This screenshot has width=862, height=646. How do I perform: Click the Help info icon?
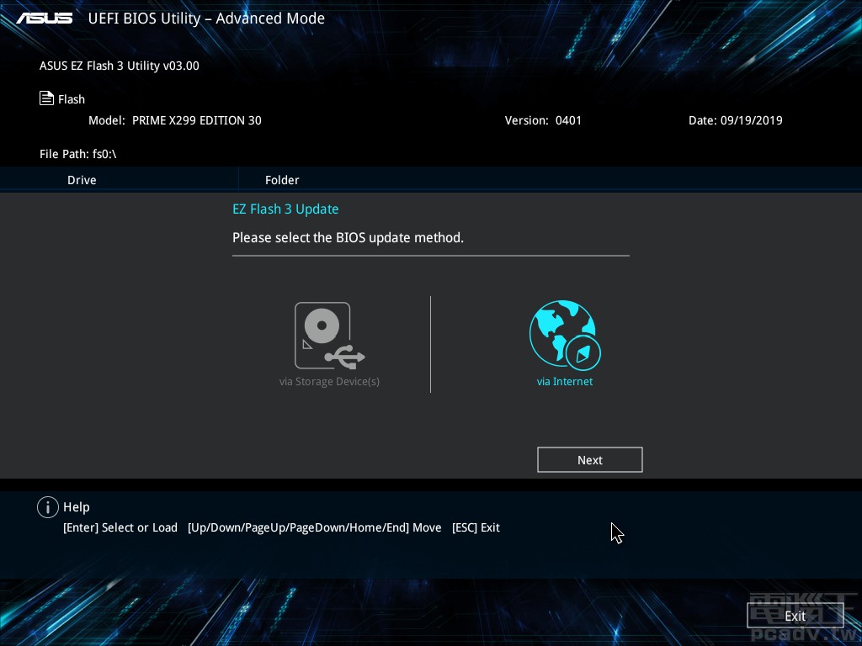[x=48, y=507]
